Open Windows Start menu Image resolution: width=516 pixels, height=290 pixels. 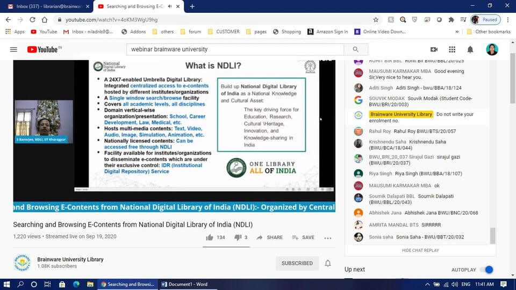click(6, 284)
